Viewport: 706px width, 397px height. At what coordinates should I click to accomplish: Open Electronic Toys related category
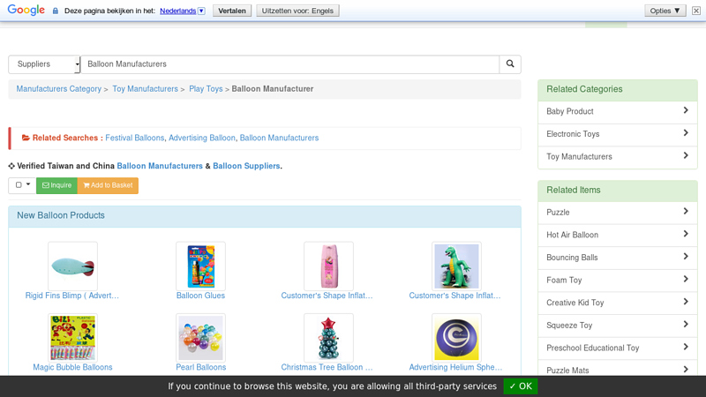(617, 134)
